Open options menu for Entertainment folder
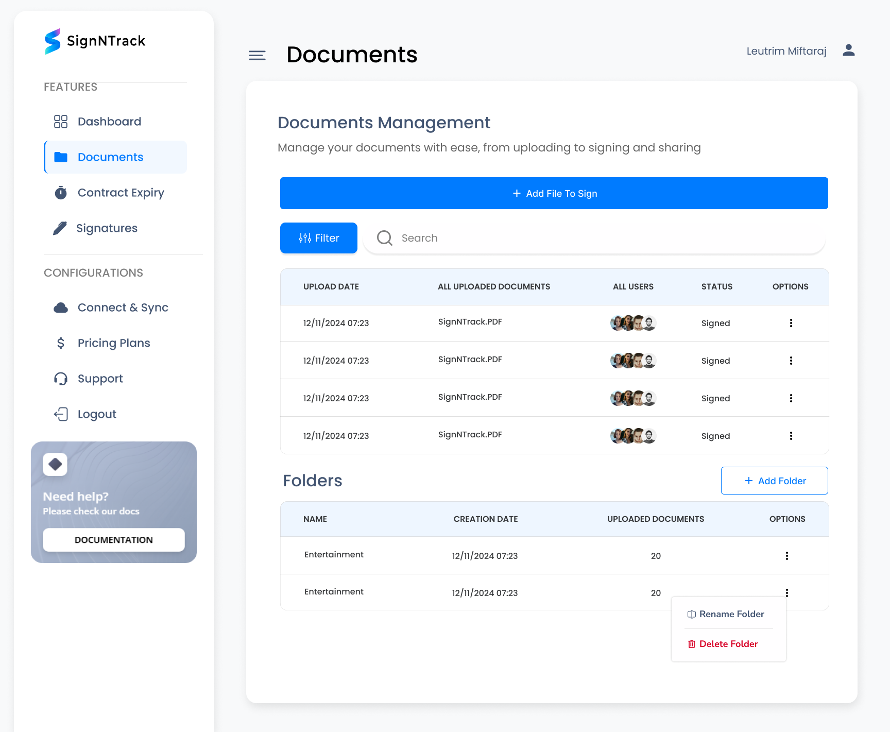 pyautogui.click(x=786, y=556)
